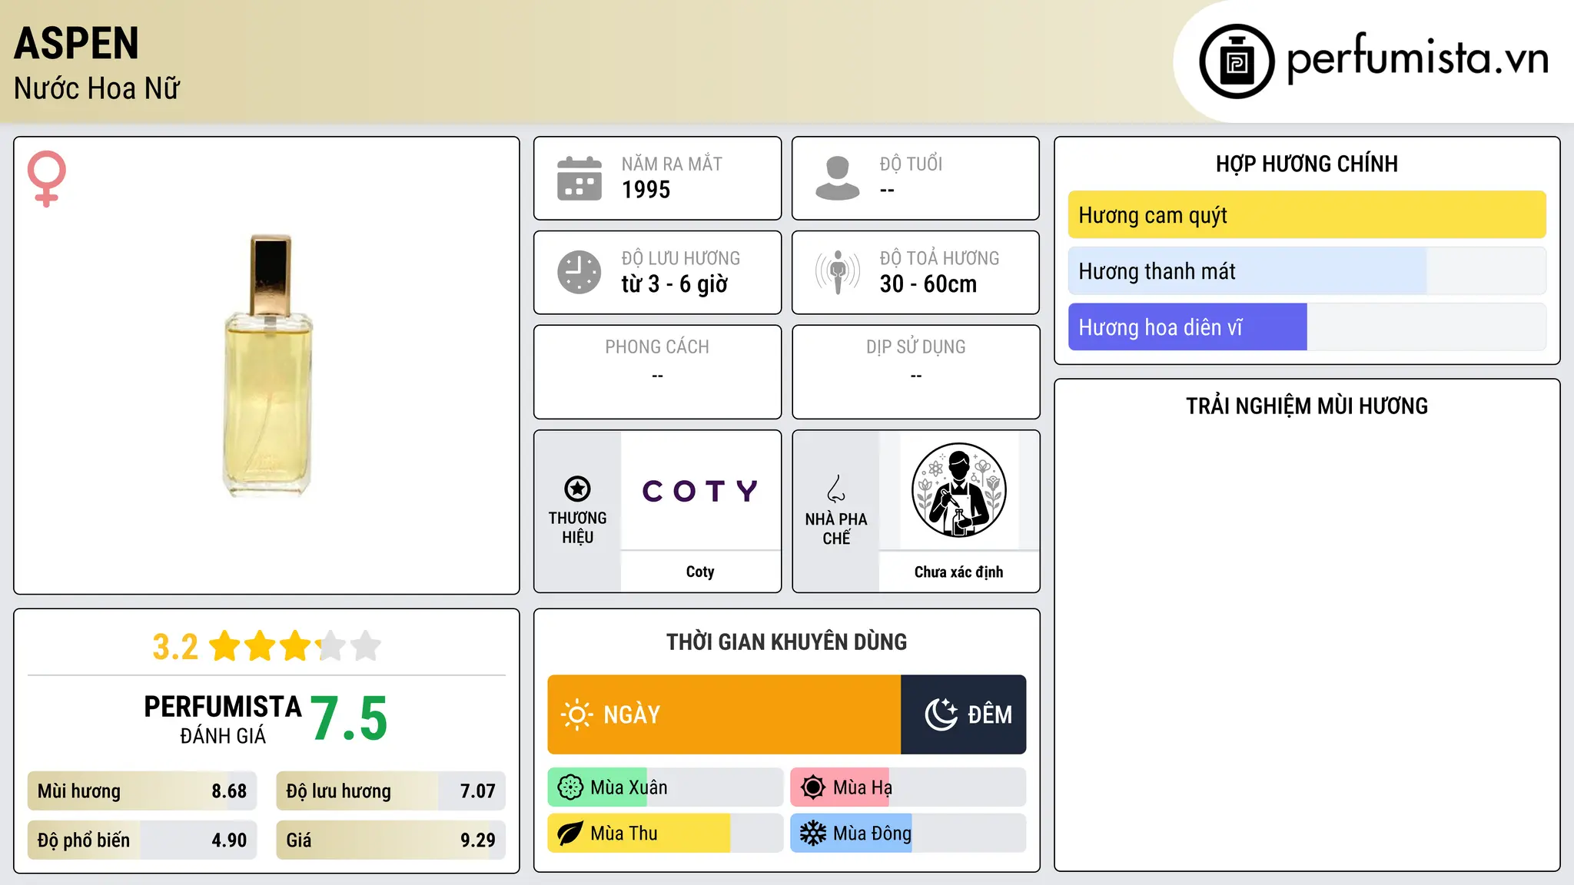Click the person silhouette age icon
This screenshot has width=1574, height=885.
pos(838,178)
